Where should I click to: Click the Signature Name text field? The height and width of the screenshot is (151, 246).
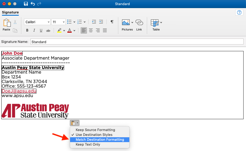137,42
